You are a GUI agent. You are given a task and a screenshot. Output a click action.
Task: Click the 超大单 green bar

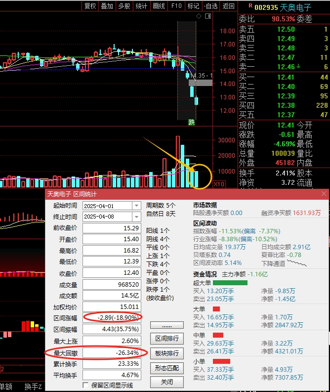coord(230,283)
